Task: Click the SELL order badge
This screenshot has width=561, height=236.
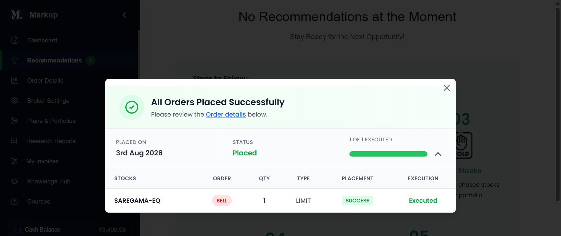Action: click(x=222, y=201)
